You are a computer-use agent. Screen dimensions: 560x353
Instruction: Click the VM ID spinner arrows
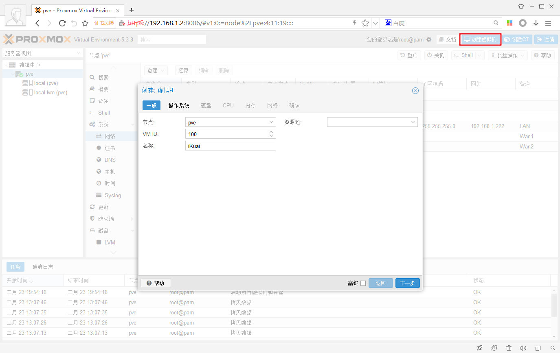click(x=271, y=134)
